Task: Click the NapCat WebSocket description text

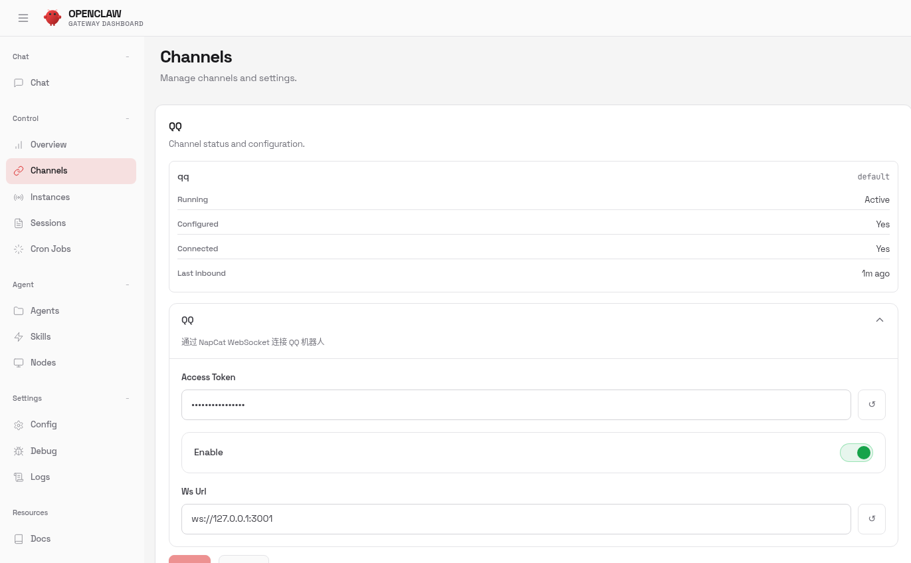Action: click(x=253, y=342)
